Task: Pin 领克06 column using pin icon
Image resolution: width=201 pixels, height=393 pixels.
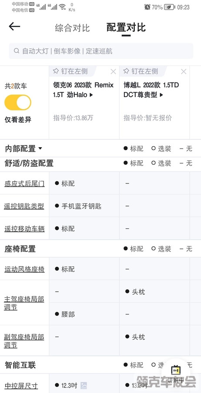Action: (56, 72)
